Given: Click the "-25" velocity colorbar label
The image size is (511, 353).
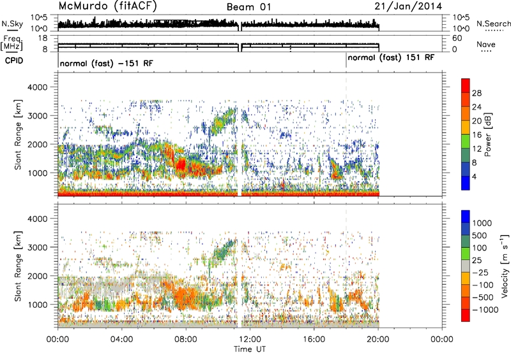Looking at the screenshot, I should tap(480, 272).
